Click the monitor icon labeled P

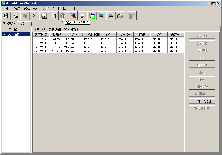pyautogui.click(x=101, y=16)
